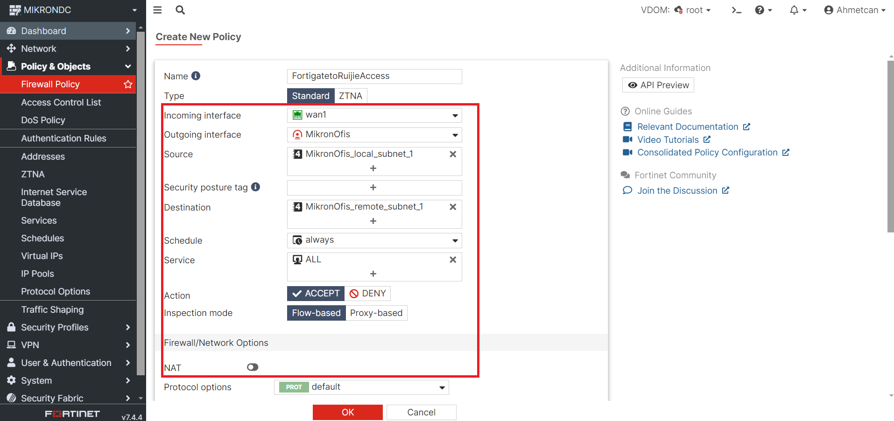Click the OK button

pos(348,412)
